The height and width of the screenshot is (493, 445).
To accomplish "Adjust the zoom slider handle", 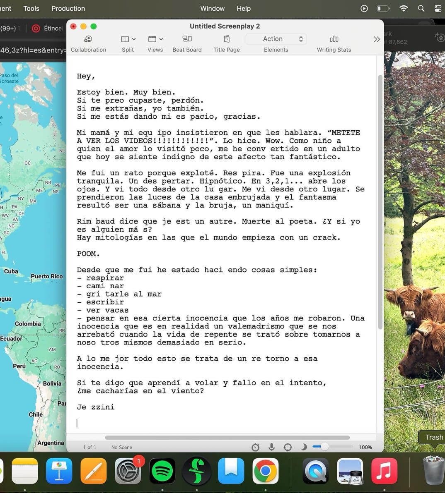I will pyautogui.click(x=324, y=447).
